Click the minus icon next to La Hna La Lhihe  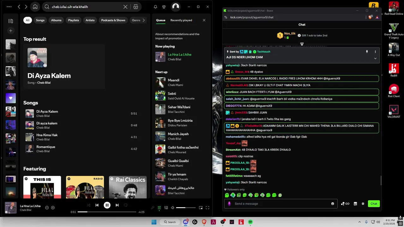coord(47,208)
